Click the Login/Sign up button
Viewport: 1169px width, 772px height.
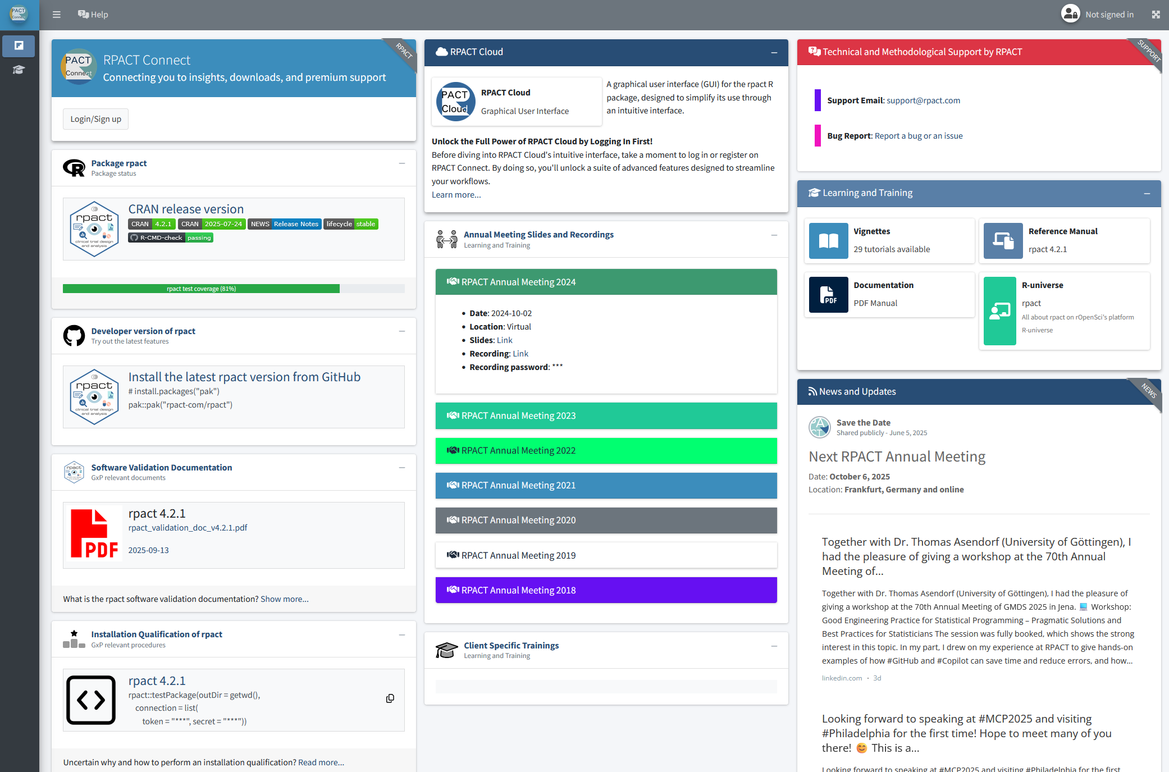95,119
